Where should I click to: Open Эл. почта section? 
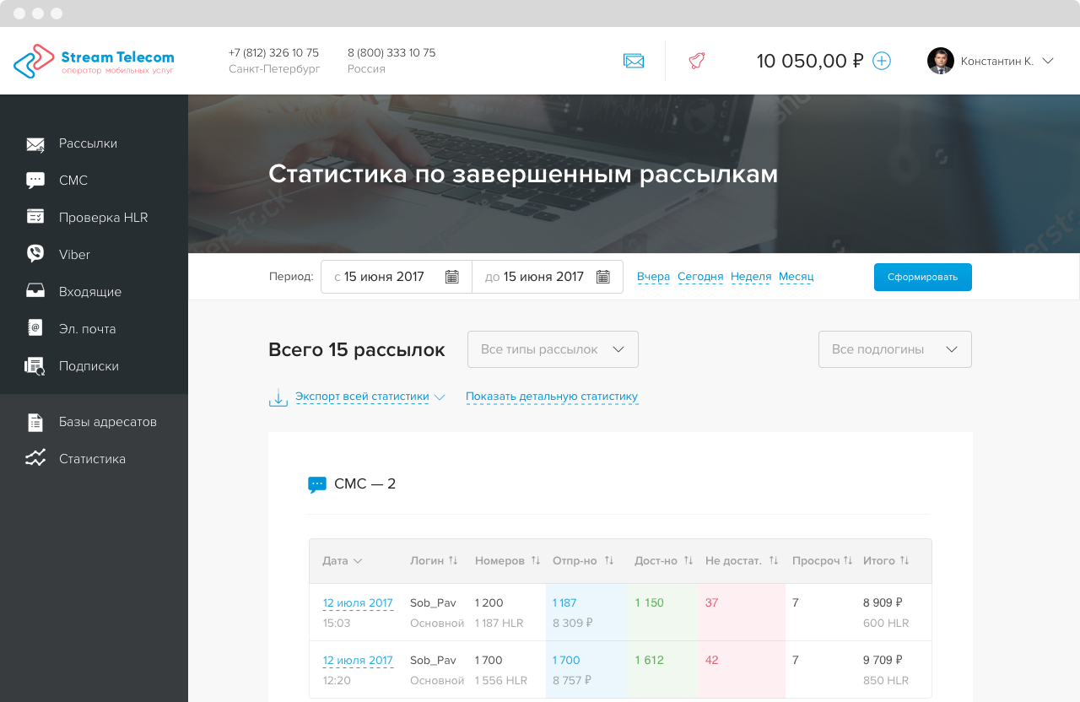tap(87, 329)
